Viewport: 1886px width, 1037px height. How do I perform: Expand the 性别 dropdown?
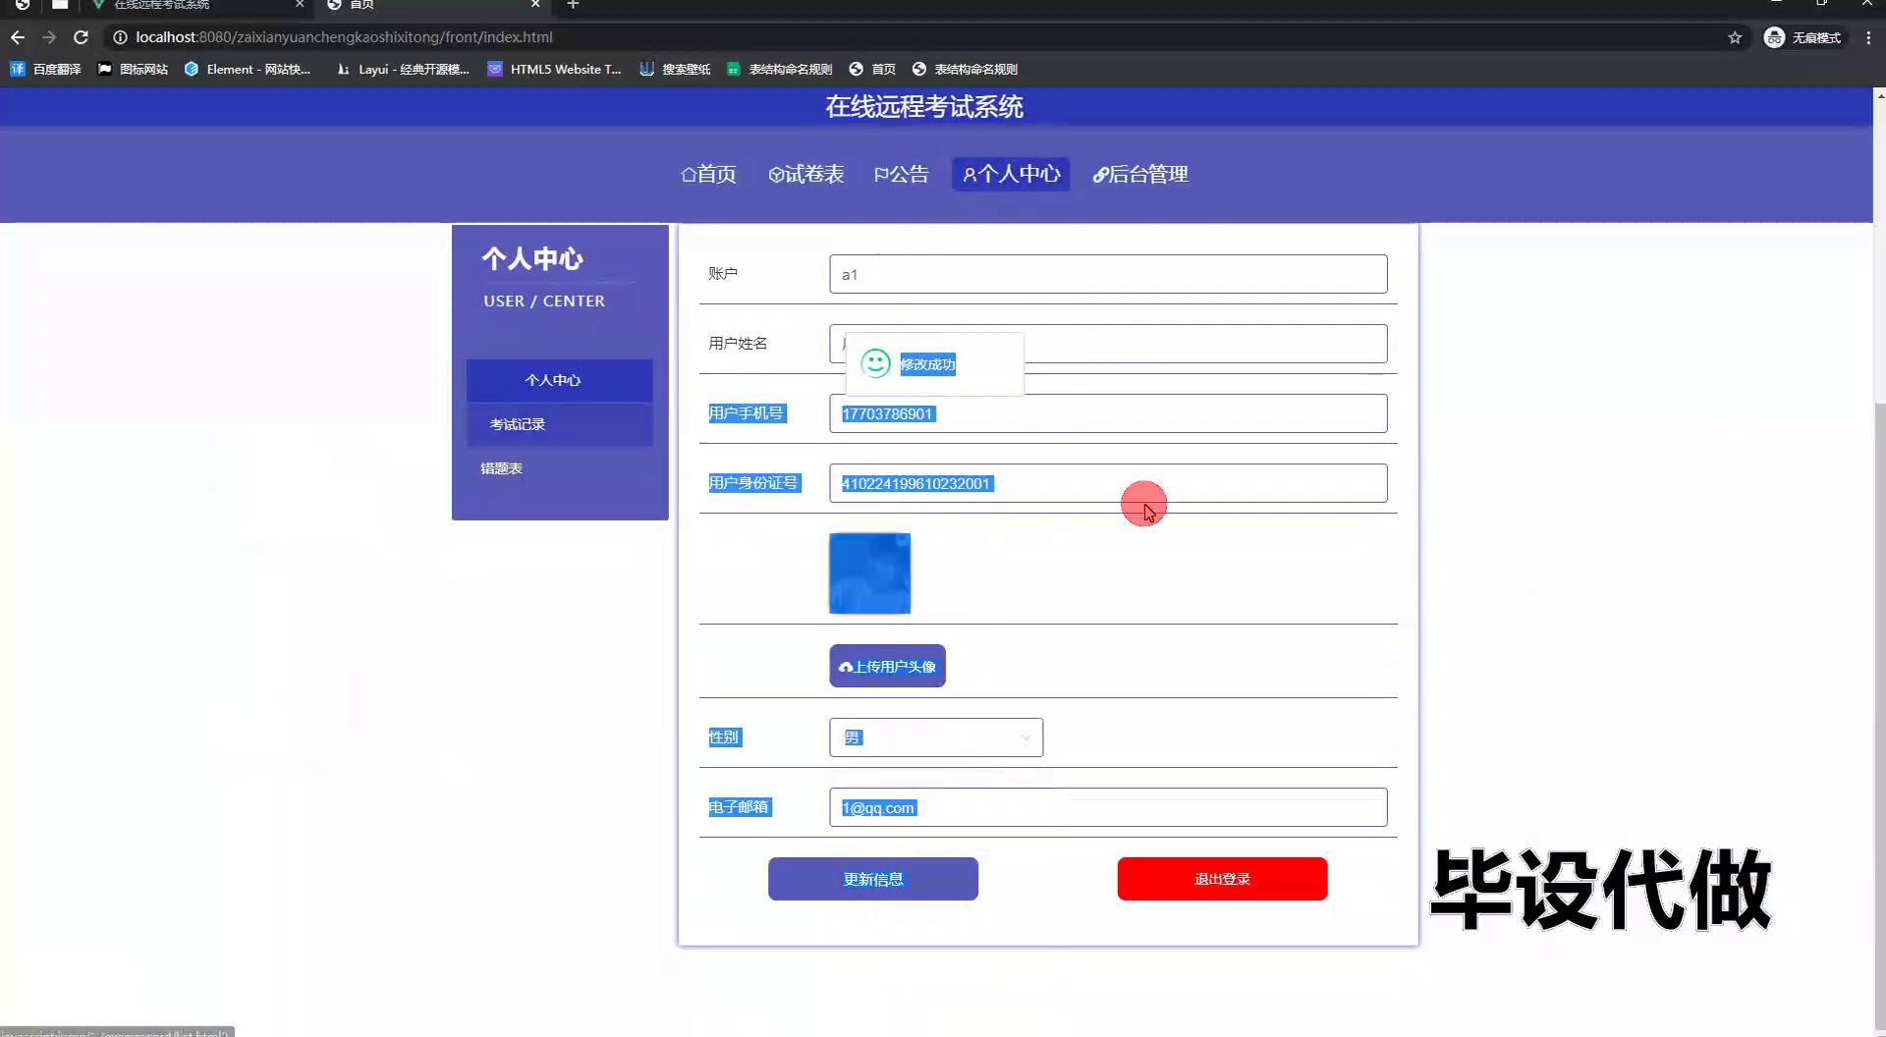pyautogui.click(x=935, y=737)
